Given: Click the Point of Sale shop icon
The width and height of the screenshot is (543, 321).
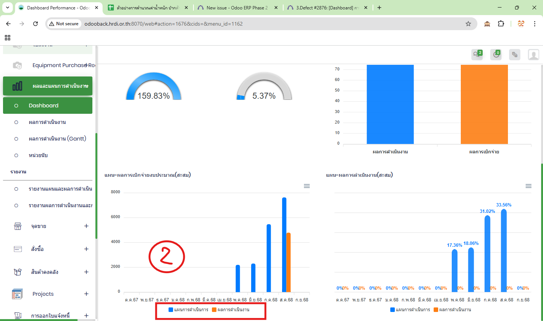Looking at the screenshot, I should pos(18,226).
